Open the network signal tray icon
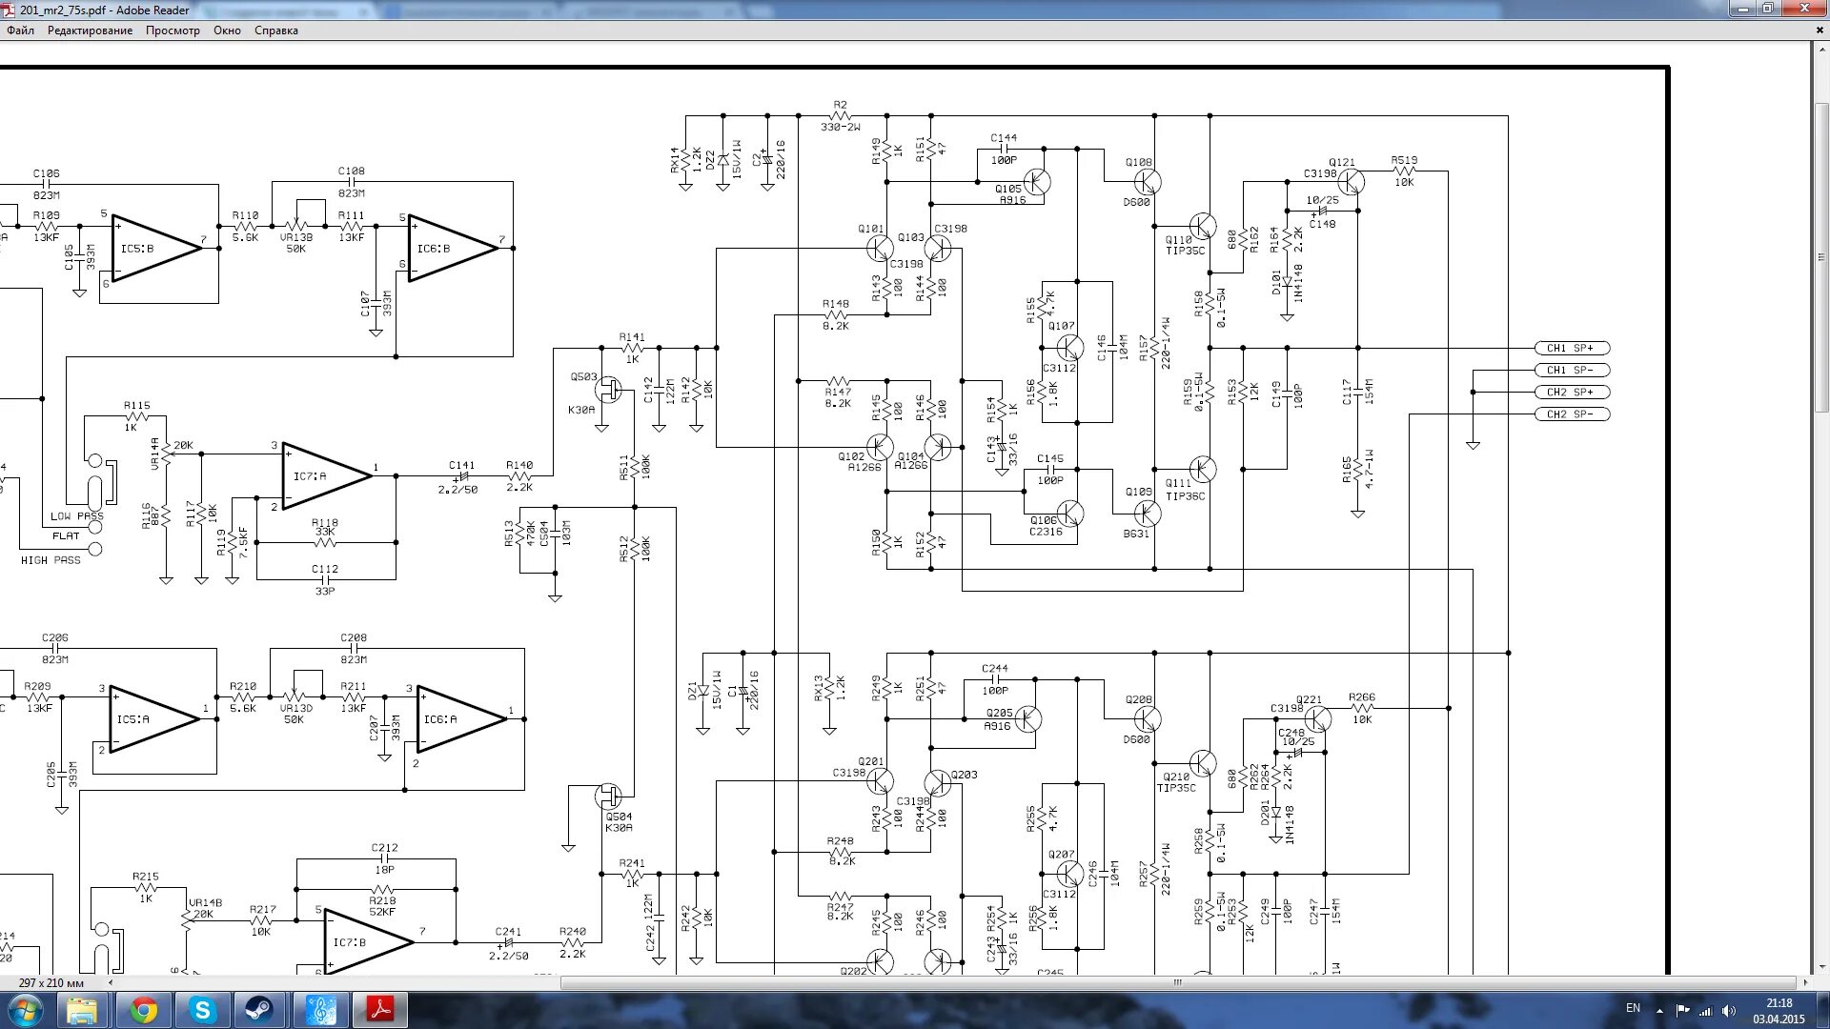Viewport: 1830px width, 1029px height. [1706, 1010]
